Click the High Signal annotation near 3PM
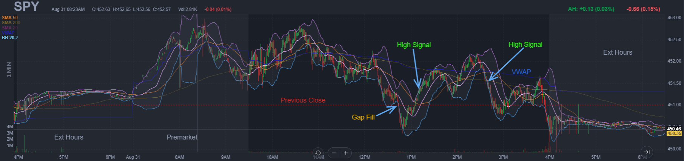684x161 pixels. 525,44
